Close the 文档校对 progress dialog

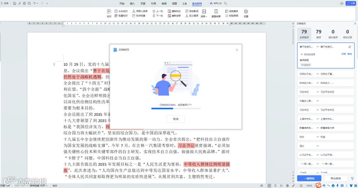tap(237, 50)
